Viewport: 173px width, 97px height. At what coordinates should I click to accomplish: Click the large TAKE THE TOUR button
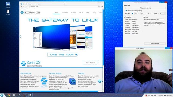click(63, 54)
